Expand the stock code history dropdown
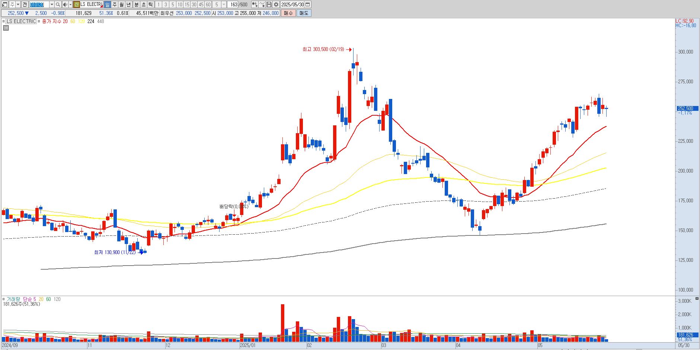The height and width of the screenshot is (350, 700). coord(52,4)
